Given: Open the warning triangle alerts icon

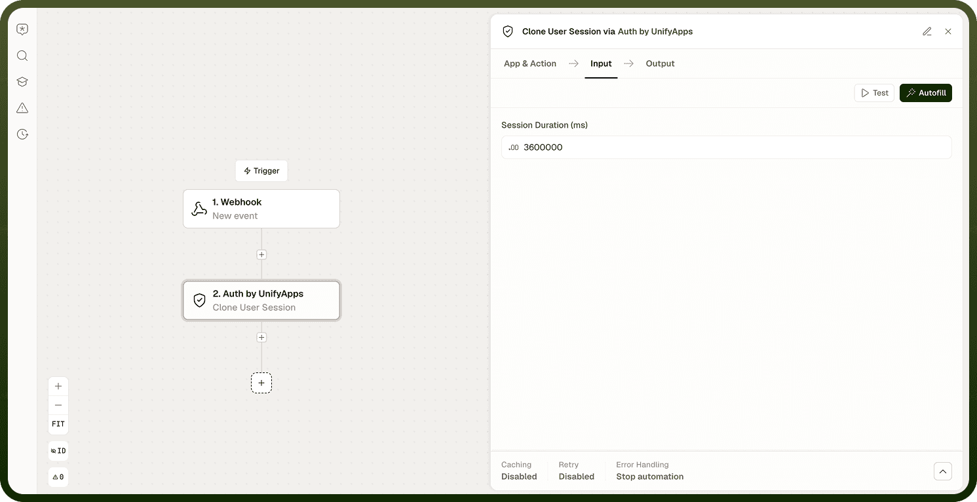Looking at the screenshot, I should pos(22,108).
